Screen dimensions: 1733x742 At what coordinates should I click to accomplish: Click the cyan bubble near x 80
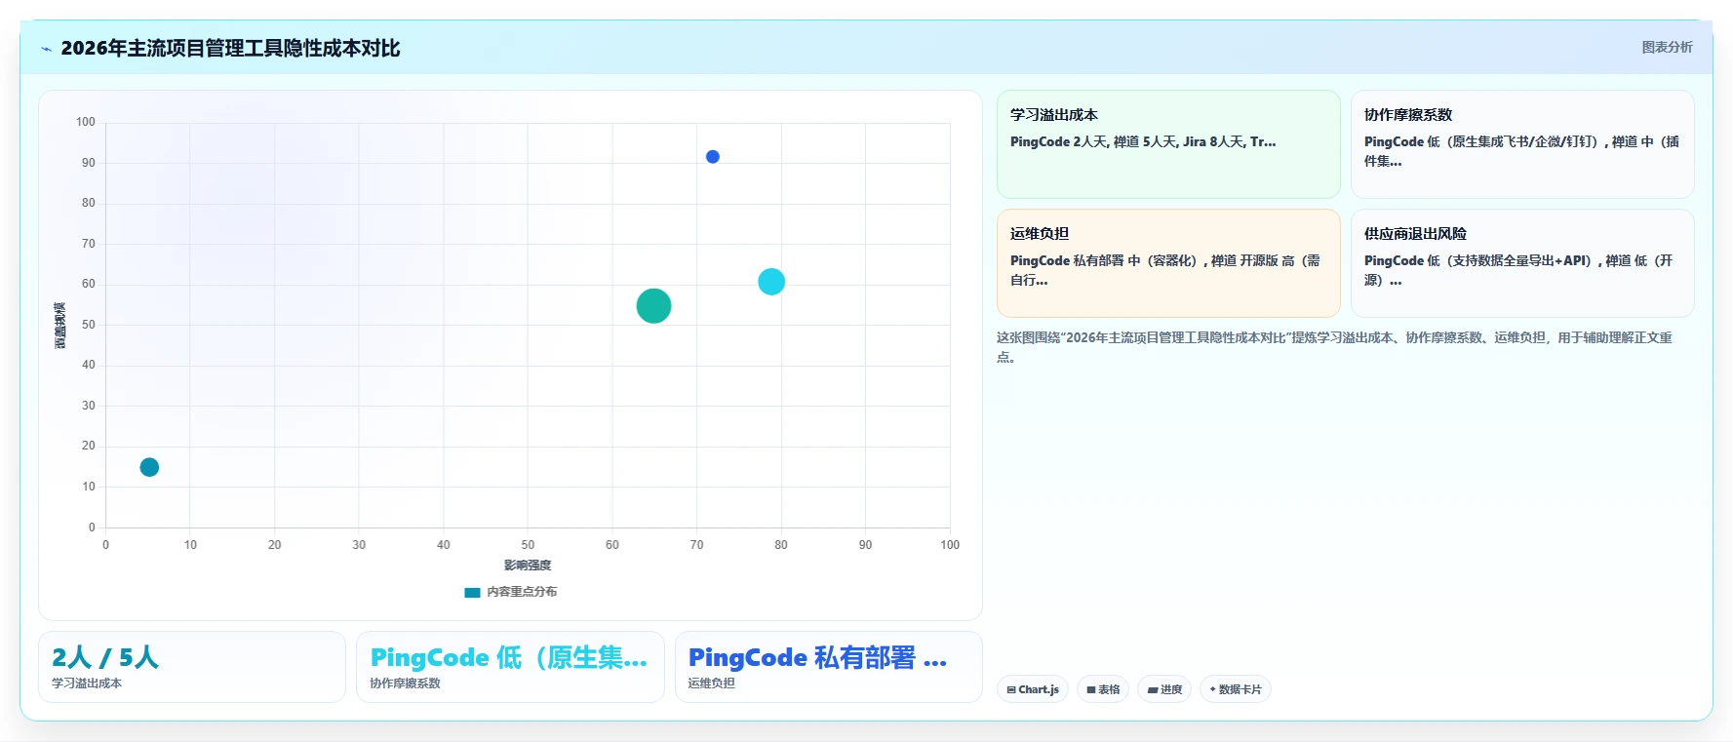pyautogui.click(x=771, y=282)
